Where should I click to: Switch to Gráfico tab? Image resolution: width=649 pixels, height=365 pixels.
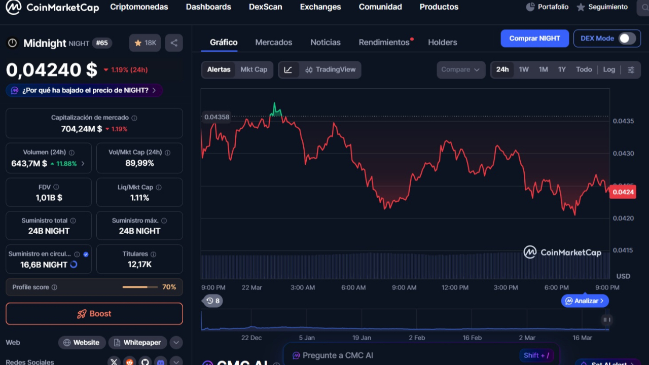tap(224, 43)
